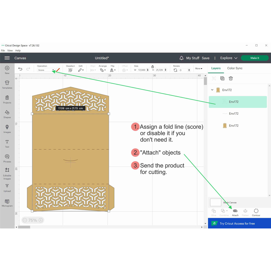Open the Upload tool
Viewport: 271px width, 271px height.
[7, 188]
